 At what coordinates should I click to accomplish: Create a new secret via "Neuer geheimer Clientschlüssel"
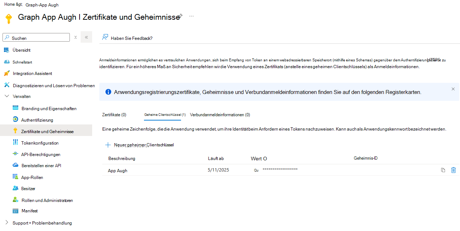point(140,145)
